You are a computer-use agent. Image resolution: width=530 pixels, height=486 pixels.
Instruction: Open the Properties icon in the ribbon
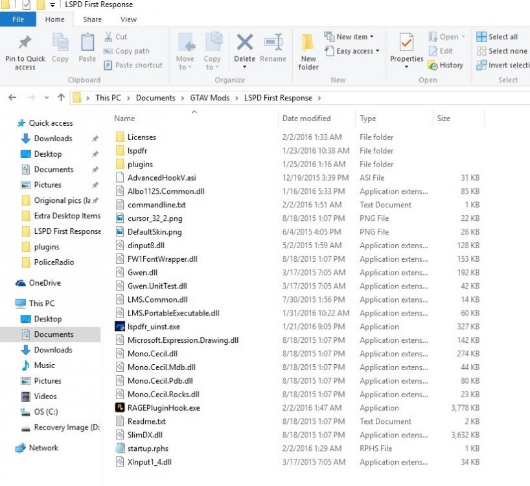tap(406, 43)
